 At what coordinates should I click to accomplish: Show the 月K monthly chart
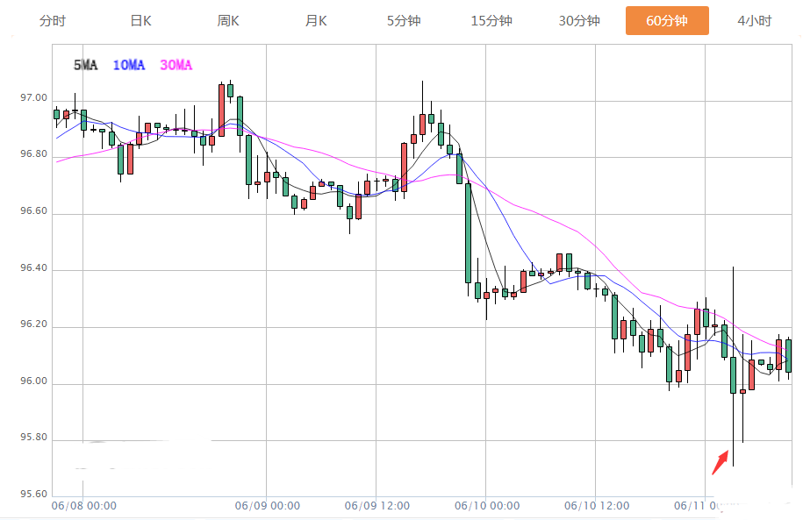click(316, 21)
